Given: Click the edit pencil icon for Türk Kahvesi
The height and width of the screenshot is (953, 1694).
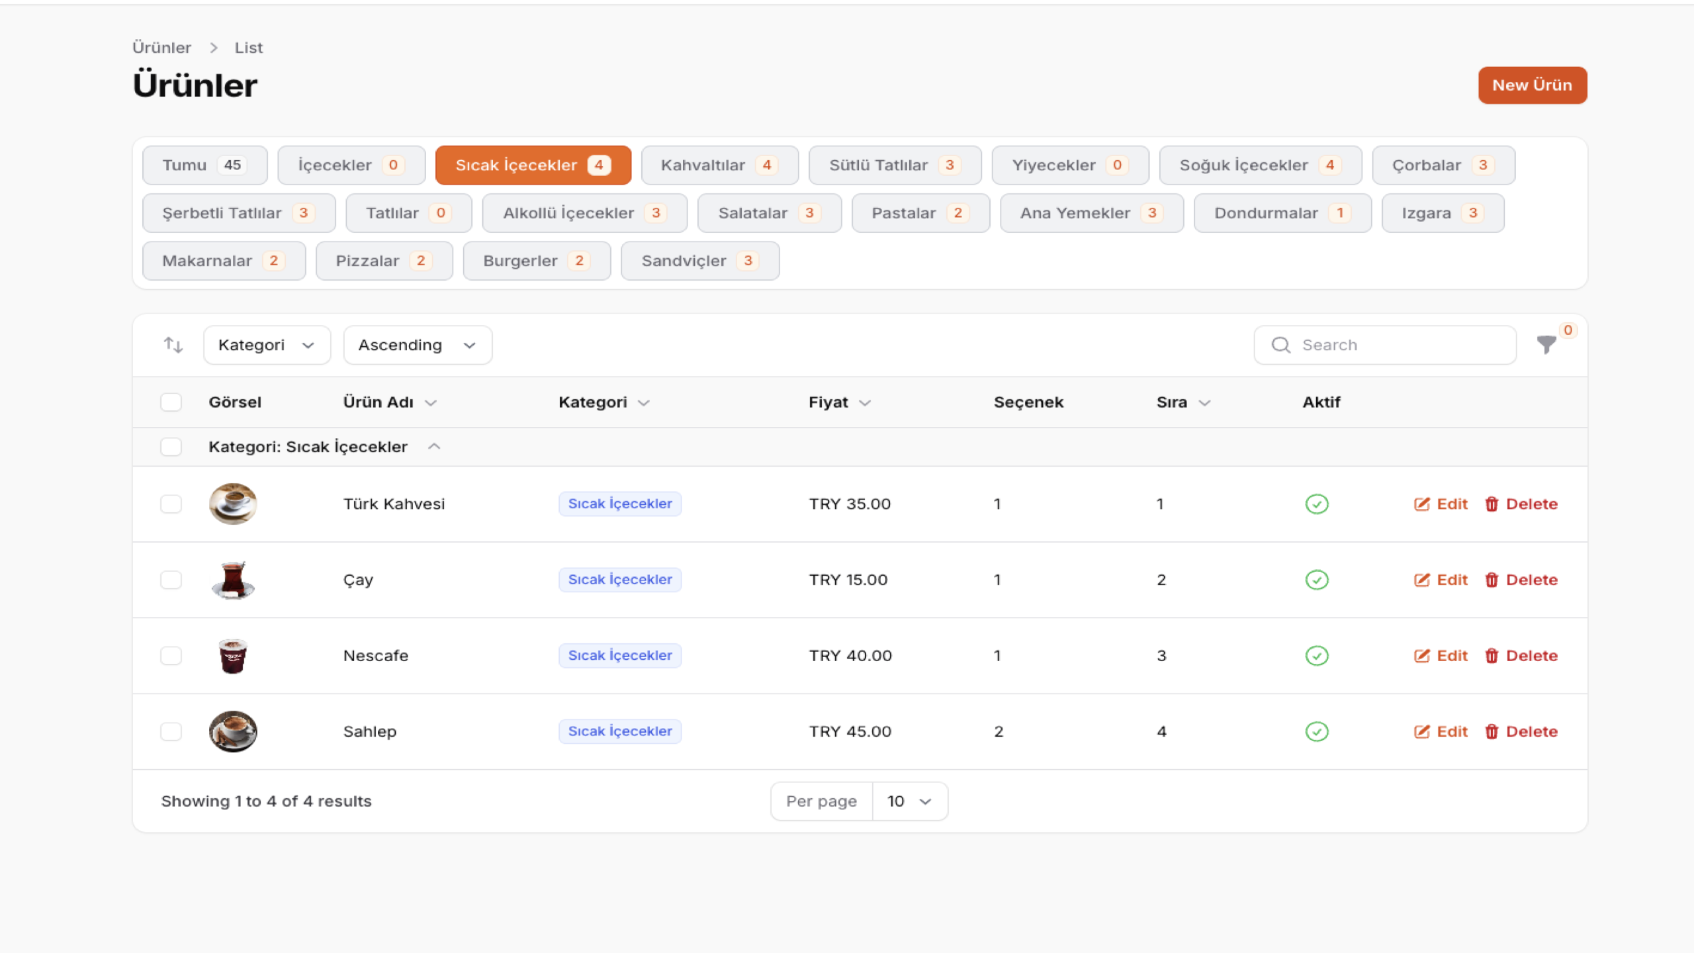Looking at the screenshot, I should (1421, 504).
